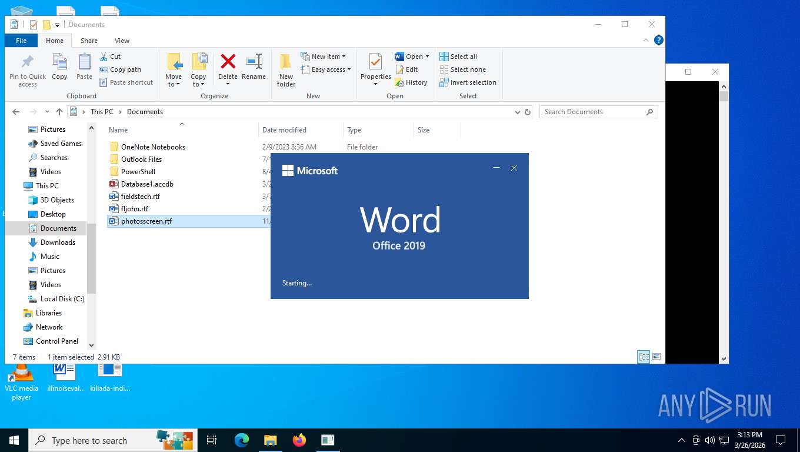The height and width of the screenshot is (452, 800).
Task: Switch to the Share ribbon tab
Action: (89, 41)
